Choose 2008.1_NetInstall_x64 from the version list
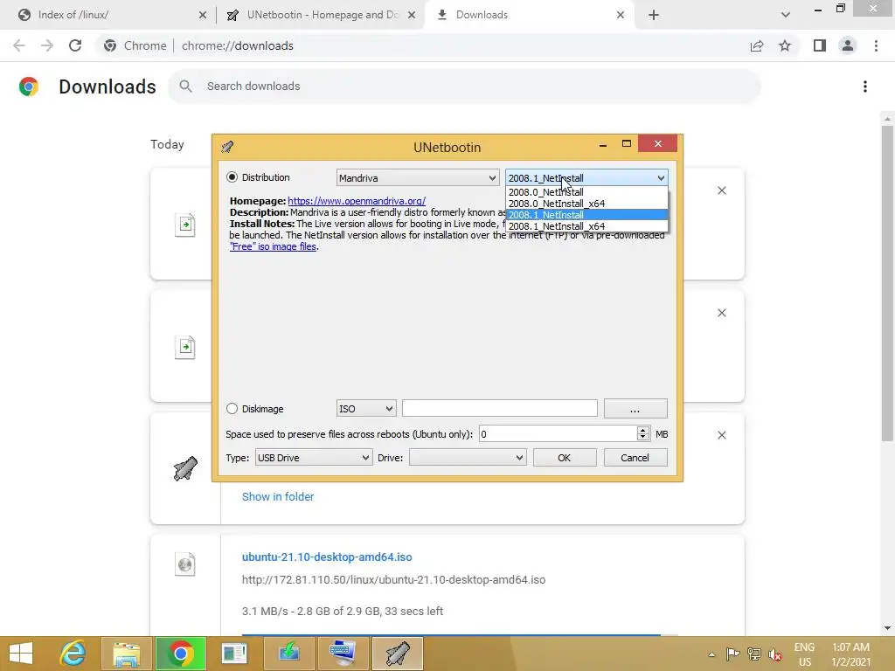 586,226
